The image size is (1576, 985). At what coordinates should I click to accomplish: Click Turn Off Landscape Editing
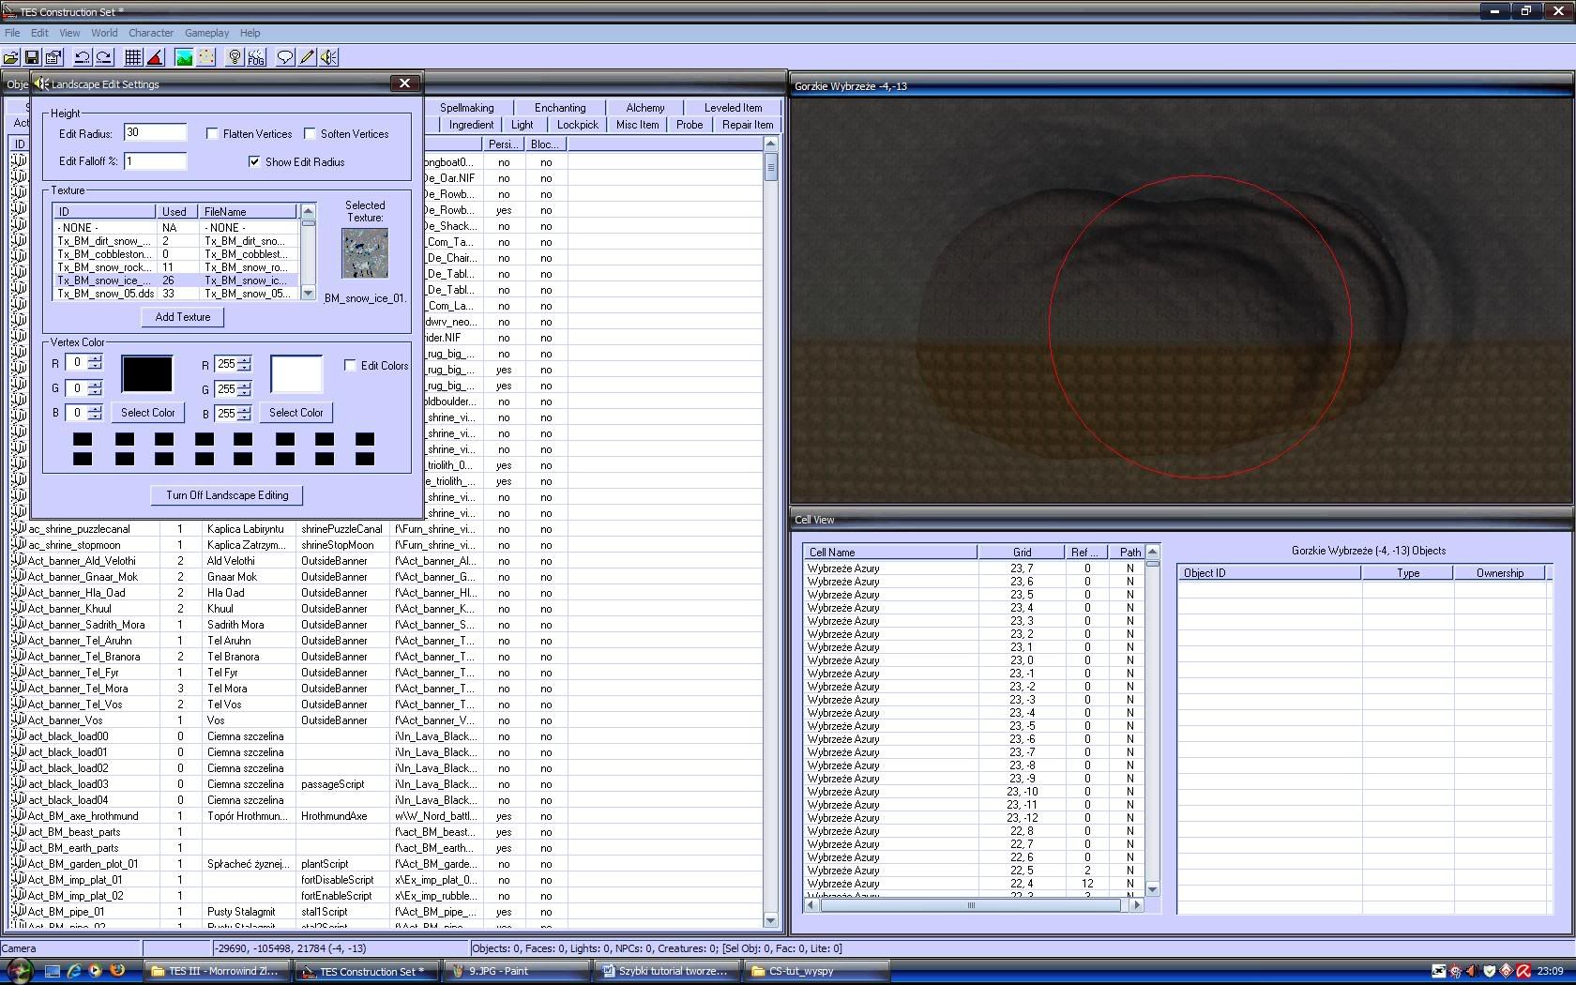[x=228, y=495]
